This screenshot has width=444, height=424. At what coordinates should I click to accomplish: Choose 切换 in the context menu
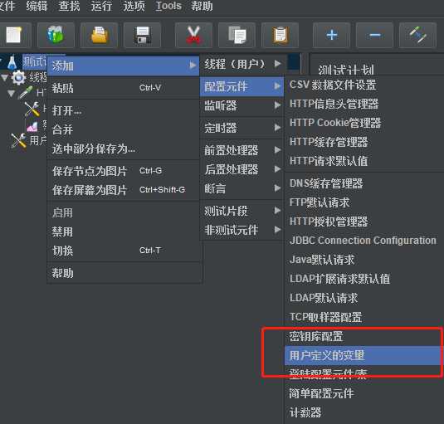(123, 251)
